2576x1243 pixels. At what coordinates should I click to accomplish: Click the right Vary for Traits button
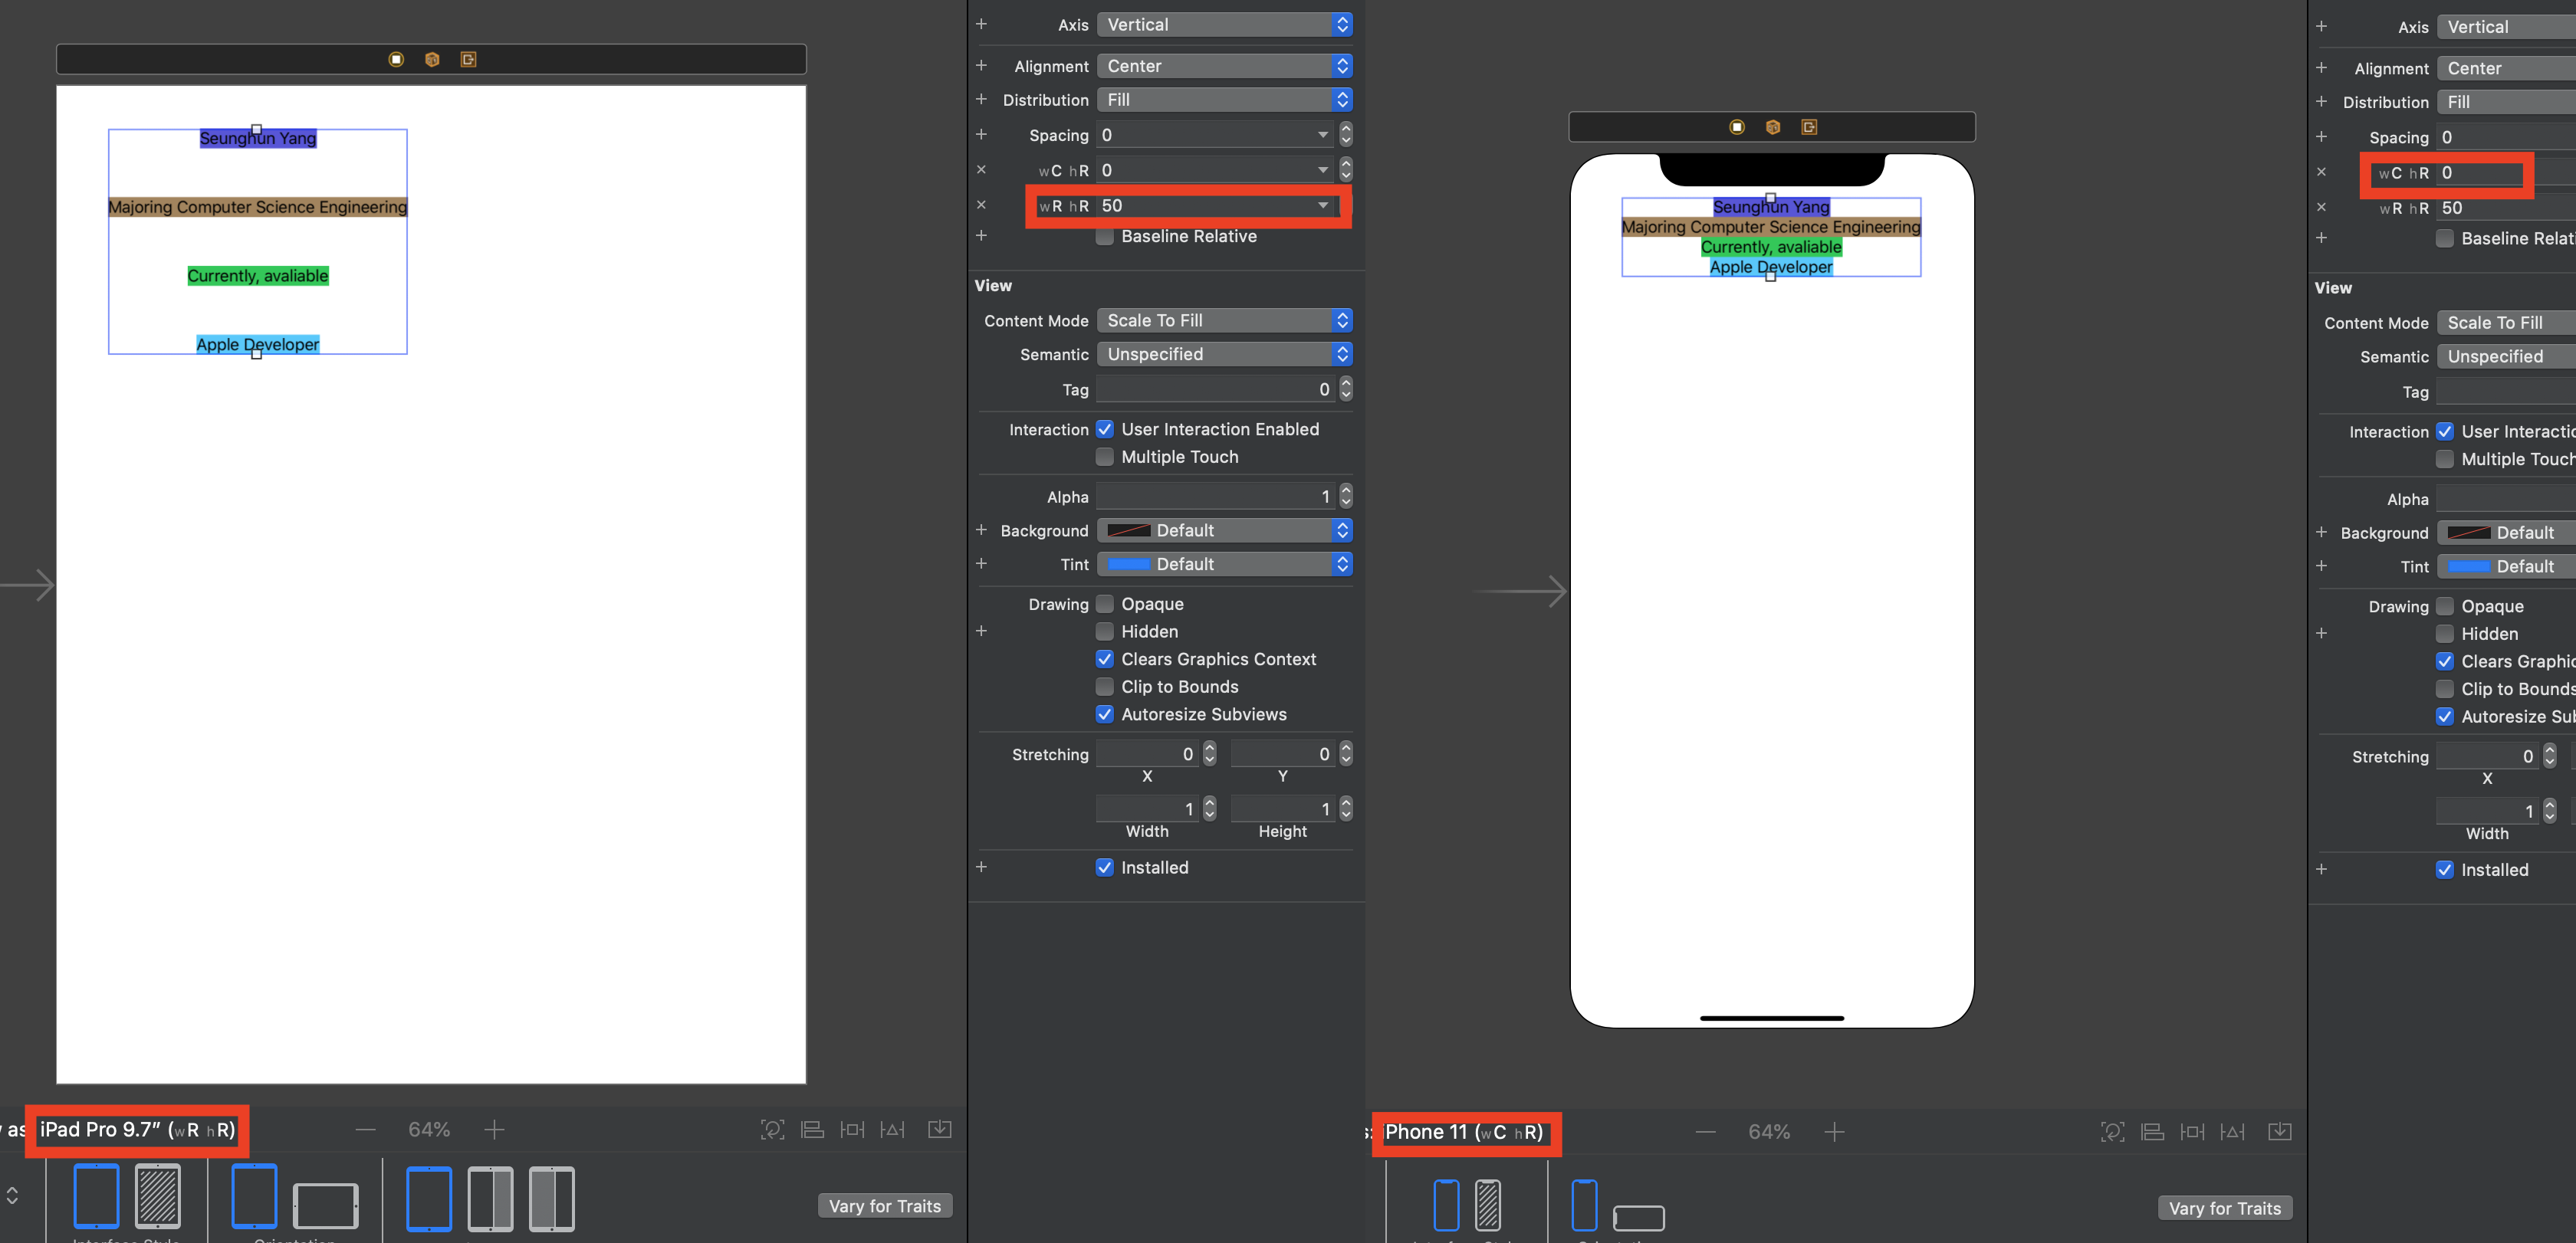click(x=2224, y=1208)
